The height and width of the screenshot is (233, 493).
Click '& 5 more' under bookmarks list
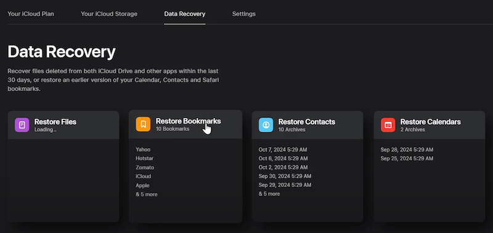coord(147,194)
